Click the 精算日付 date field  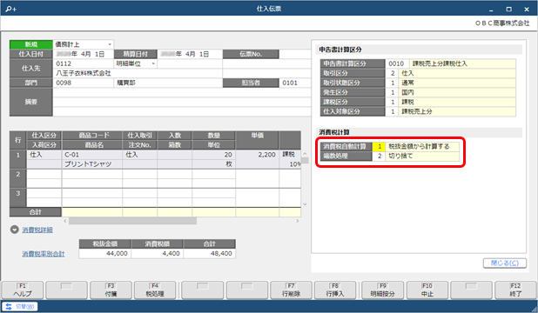coord(190,54)
